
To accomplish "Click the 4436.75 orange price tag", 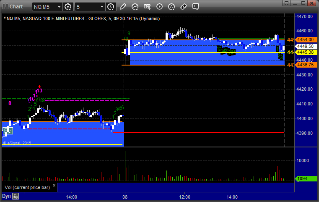I will (x=305, y=65).
